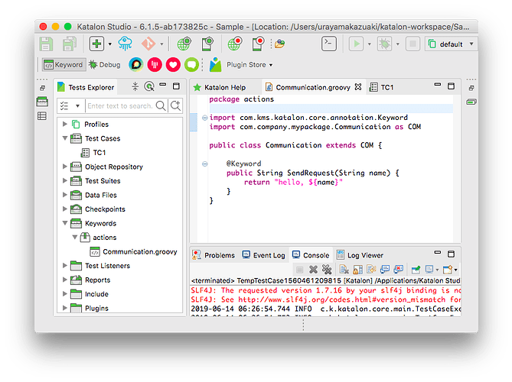
Task: Collapse the @Keyword method fold marker
Action: coord(205,164)
